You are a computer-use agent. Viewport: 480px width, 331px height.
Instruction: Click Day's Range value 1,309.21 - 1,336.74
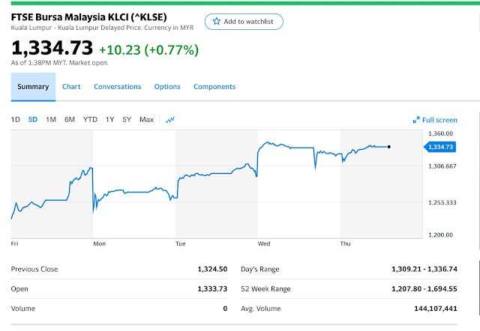click(424, 270)
